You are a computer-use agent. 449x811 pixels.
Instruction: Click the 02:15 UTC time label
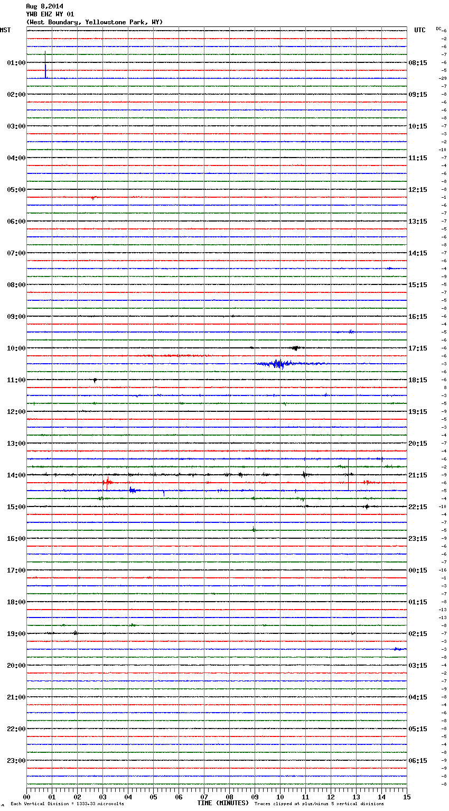coord(418,634)
